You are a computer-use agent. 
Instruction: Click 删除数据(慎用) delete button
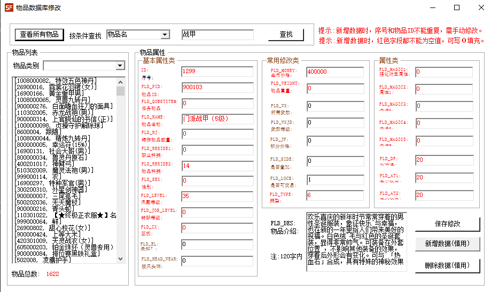[447, 265]
